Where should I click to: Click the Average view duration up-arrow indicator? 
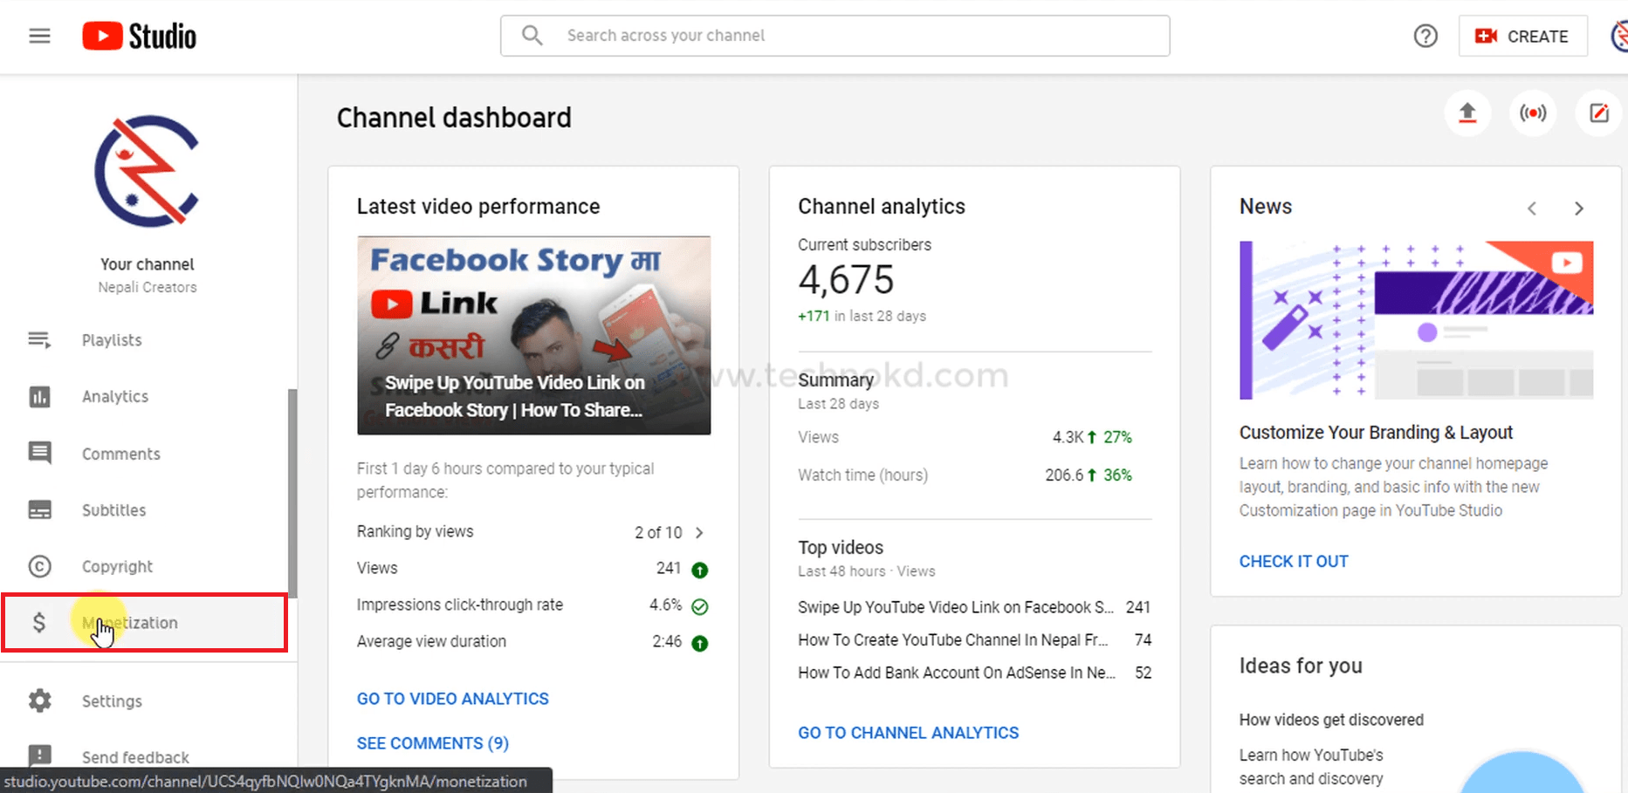tap(699, 643)
